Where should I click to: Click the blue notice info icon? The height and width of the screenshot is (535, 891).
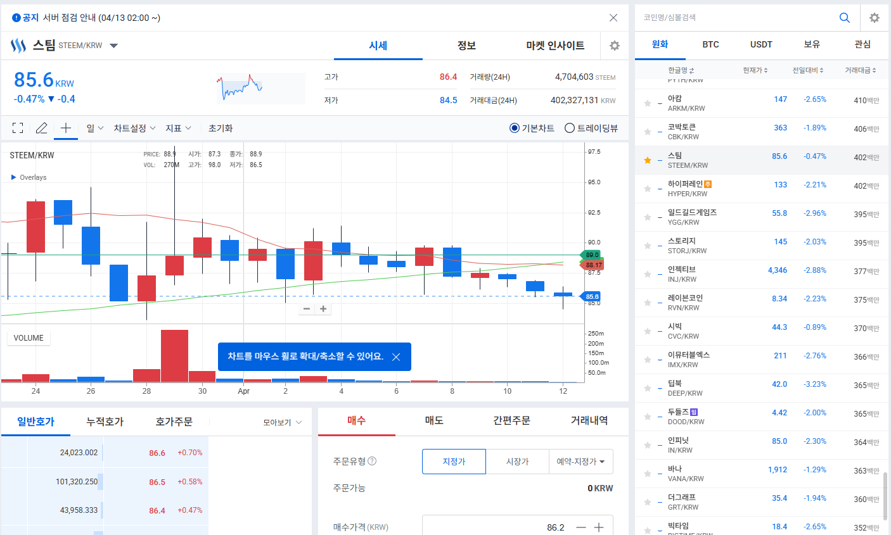point(16,18)
